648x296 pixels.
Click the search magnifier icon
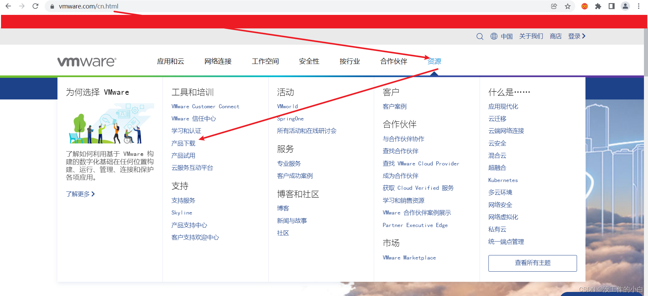pos(480,36)
